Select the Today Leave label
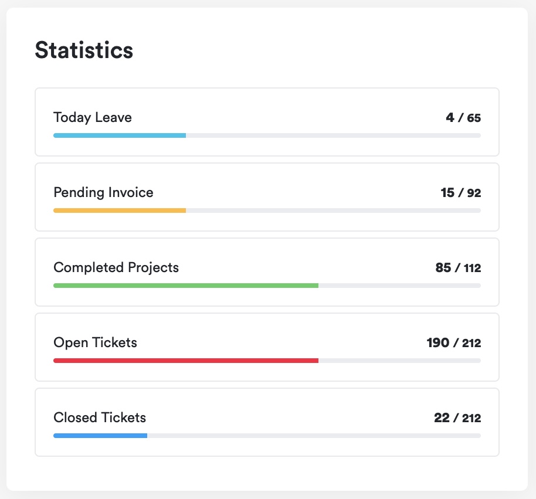 tap(93, 117)
